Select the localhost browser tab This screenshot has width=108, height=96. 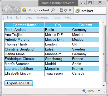(x=90, y=11)
